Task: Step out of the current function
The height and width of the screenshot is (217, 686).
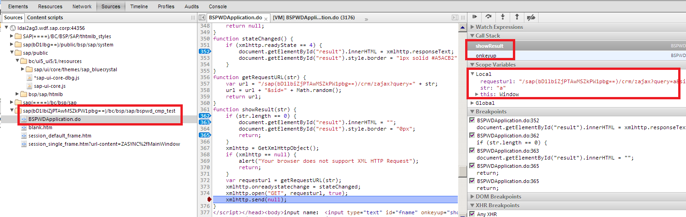Action: (x=517, y=17)
